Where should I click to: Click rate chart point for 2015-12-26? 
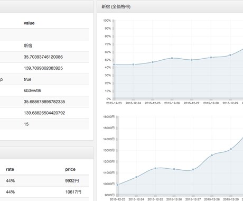click(x=172, y=58)
